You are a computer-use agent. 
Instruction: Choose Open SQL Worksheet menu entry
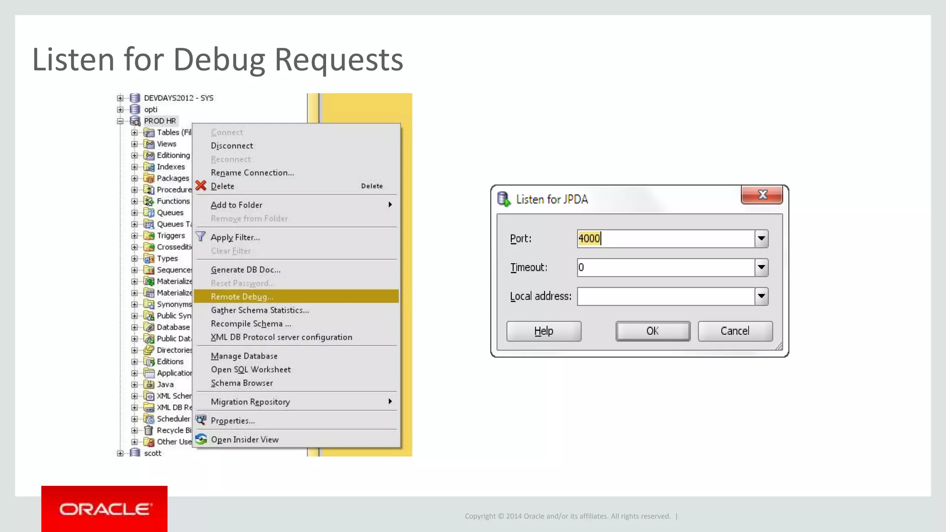pos(296,369)
